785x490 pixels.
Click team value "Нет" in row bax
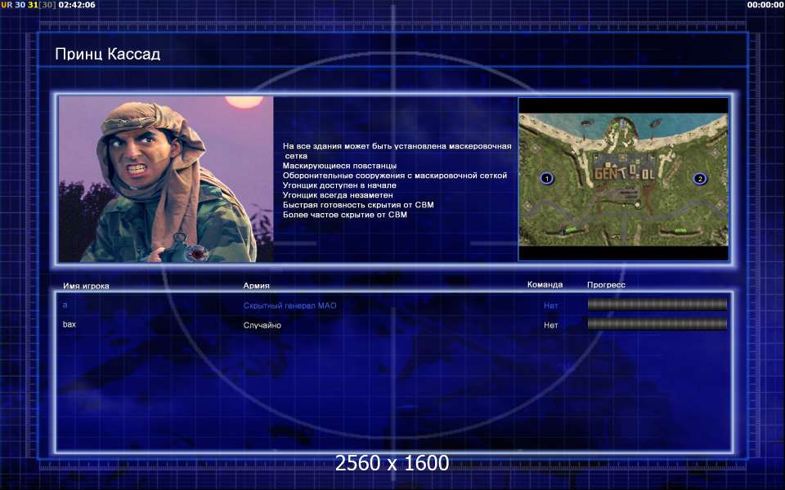click(550, 325)
